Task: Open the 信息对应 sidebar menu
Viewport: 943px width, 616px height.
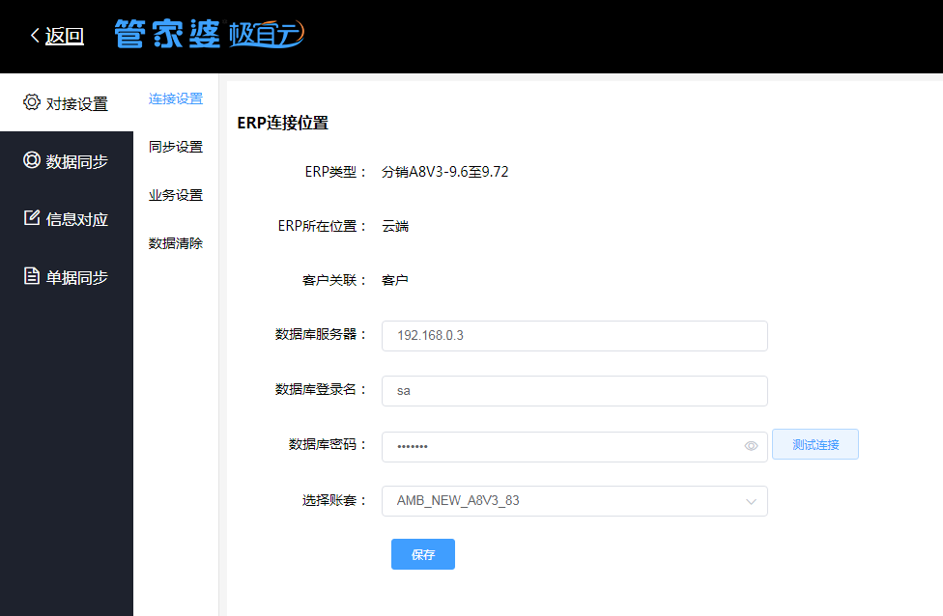Action: [66, 219]
